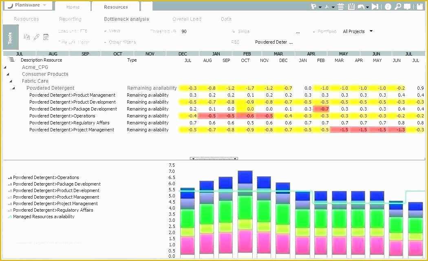Select the Powdered Detergent>Product Management row

tap(214, 95)
